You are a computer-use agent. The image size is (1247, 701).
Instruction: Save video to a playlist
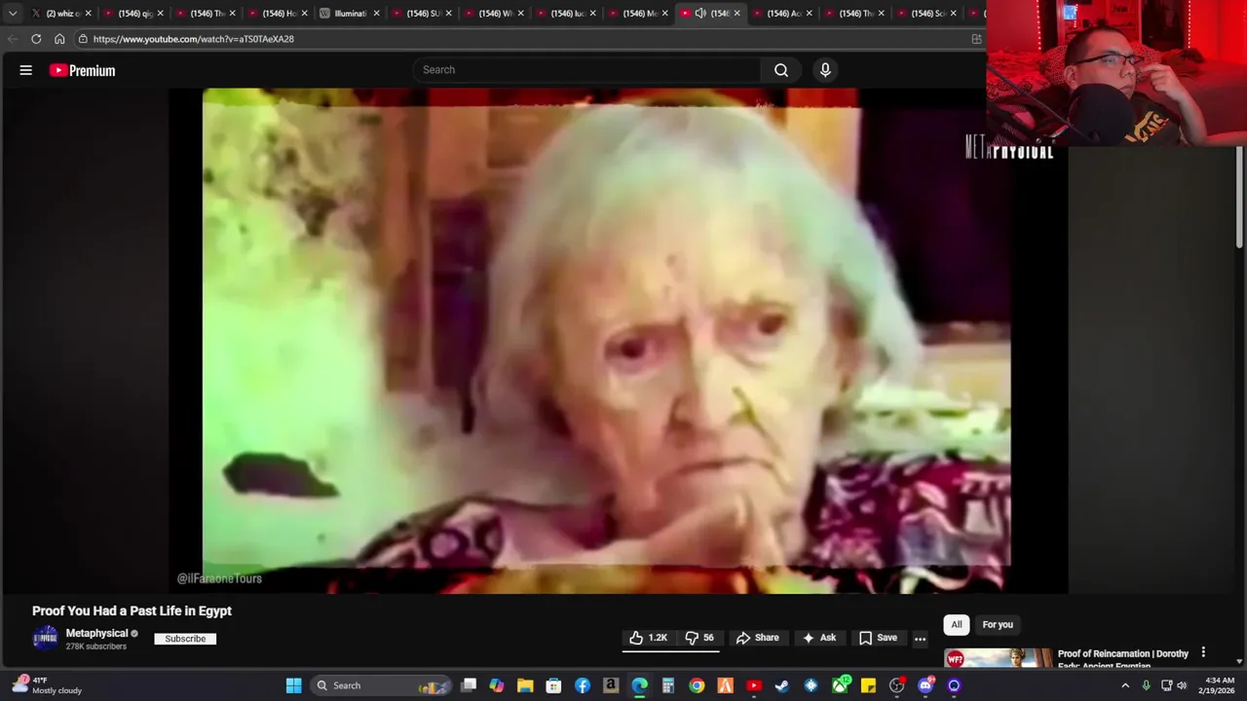[878, 638]
